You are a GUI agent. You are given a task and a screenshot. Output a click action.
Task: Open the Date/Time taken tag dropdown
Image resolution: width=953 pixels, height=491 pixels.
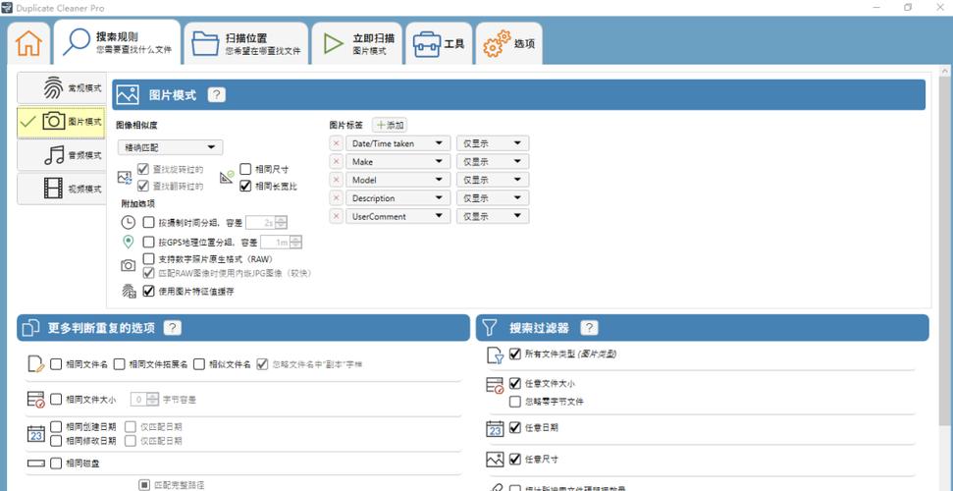398,143
